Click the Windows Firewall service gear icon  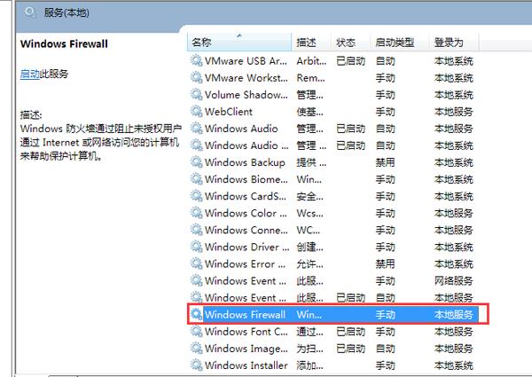196,314
